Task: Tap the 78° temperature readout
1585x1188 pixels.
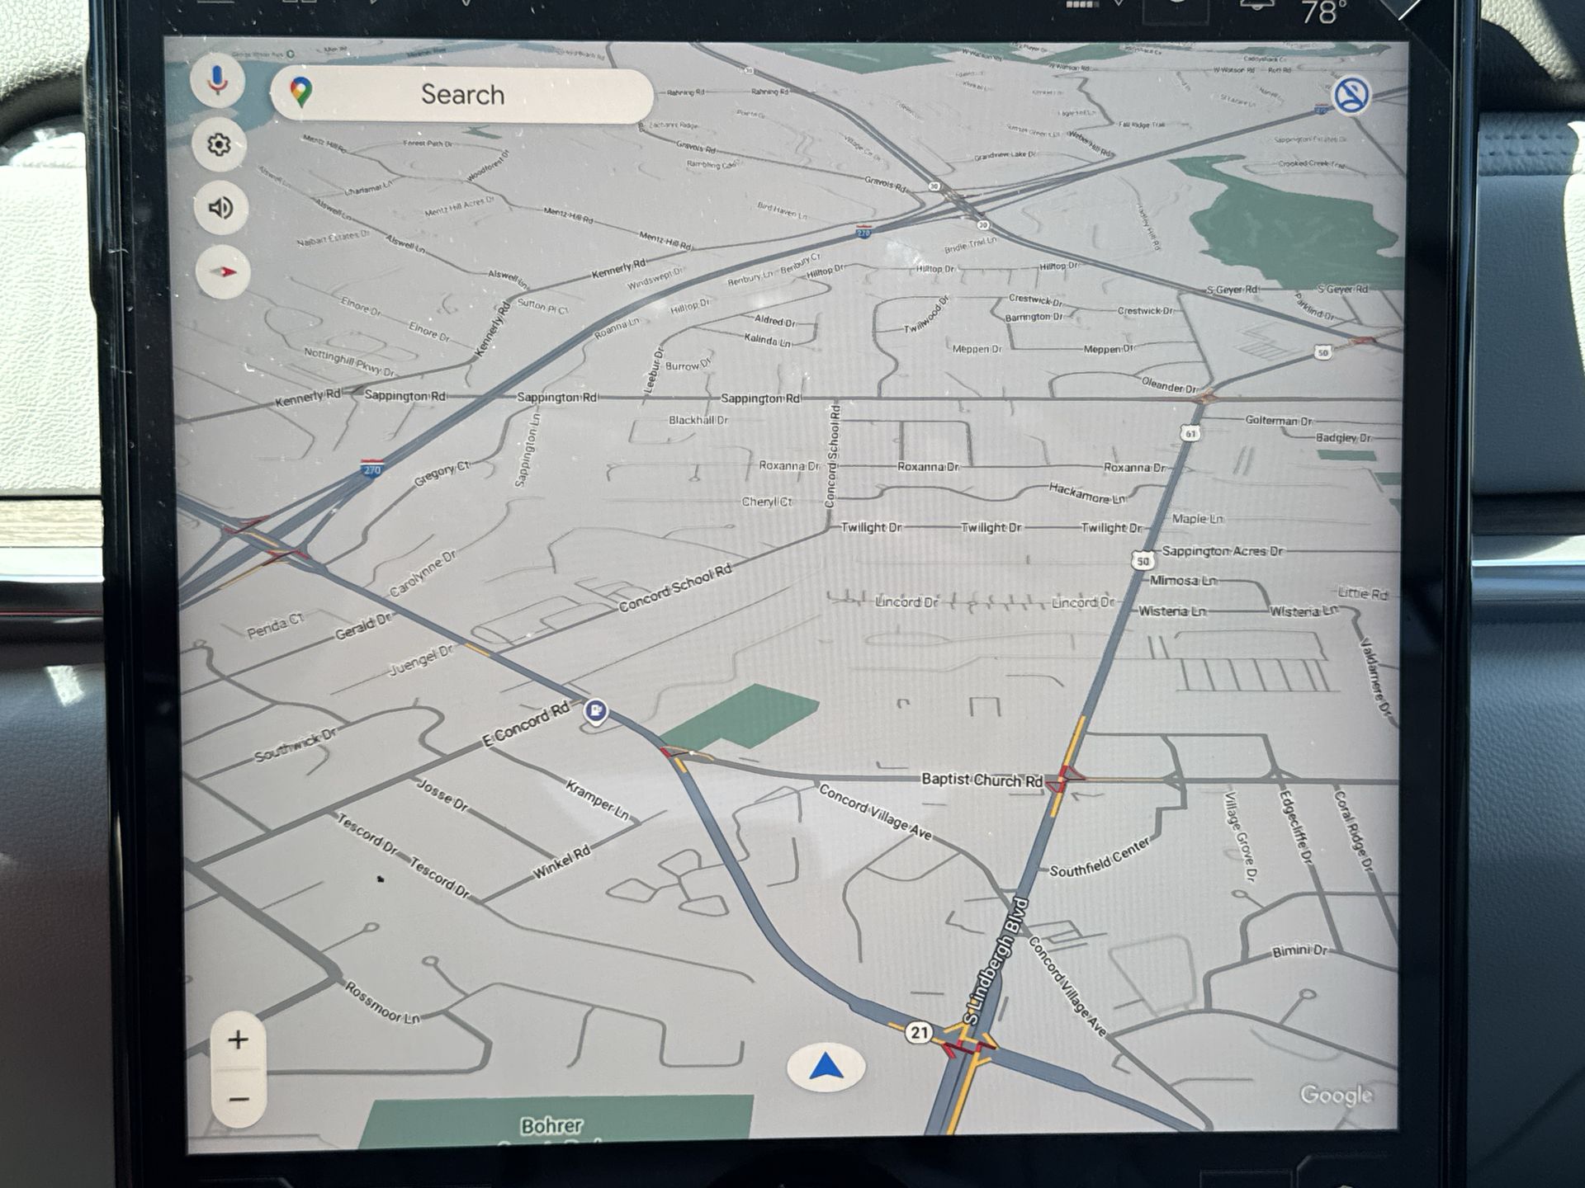Action: pyautogui.click(x=1322, y=13)
